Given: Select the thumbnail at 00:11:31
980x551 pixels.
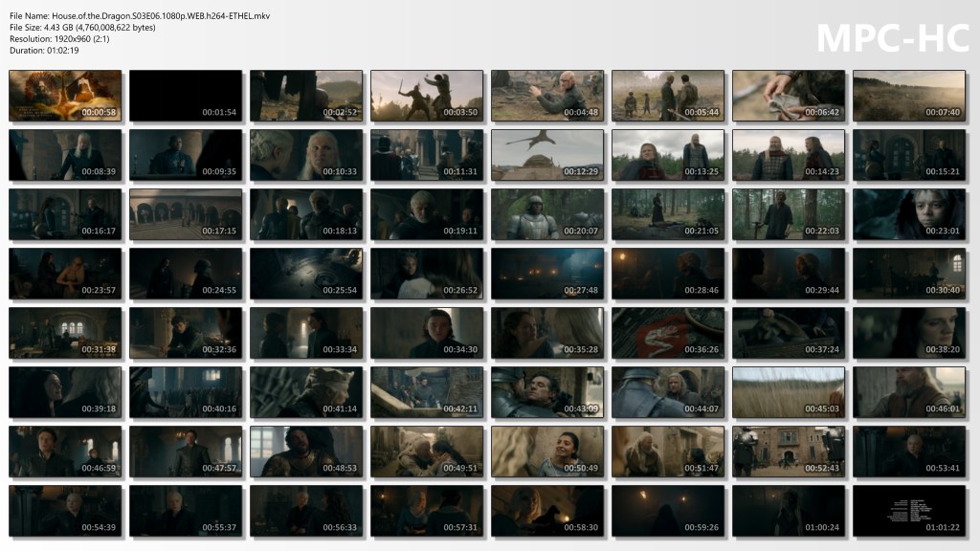Looking at the screenshot, I should (427, 155).
